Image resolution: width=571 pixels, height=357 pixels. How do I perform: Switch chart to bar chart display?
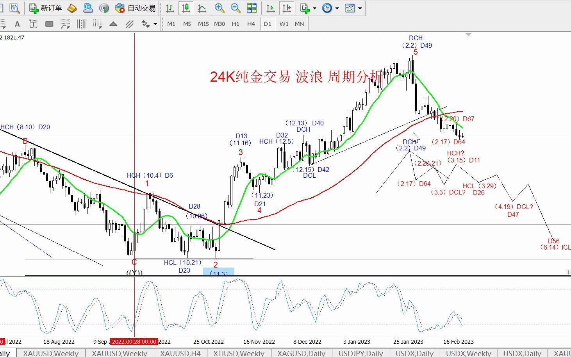(170, 8)
